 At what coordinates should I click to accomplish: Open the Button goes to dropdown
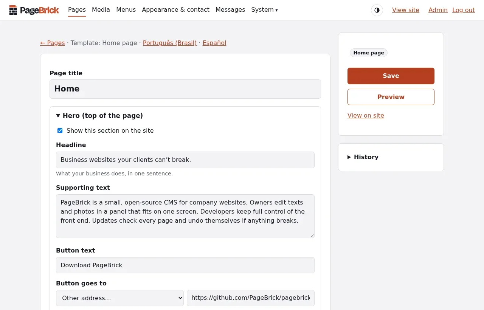(120, 298)
